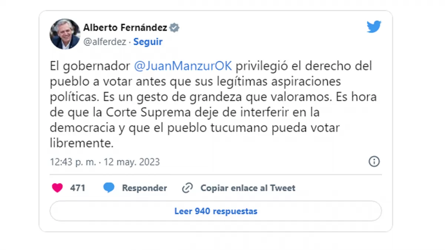The height and width of the screenshot is (250, 445).
Task: Click the verified badge next to the name
Action: point(174,27)
